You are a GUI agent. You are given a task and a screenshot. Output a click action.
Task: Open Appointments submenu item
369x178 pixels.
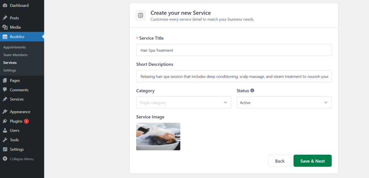(x=14, y=47)
